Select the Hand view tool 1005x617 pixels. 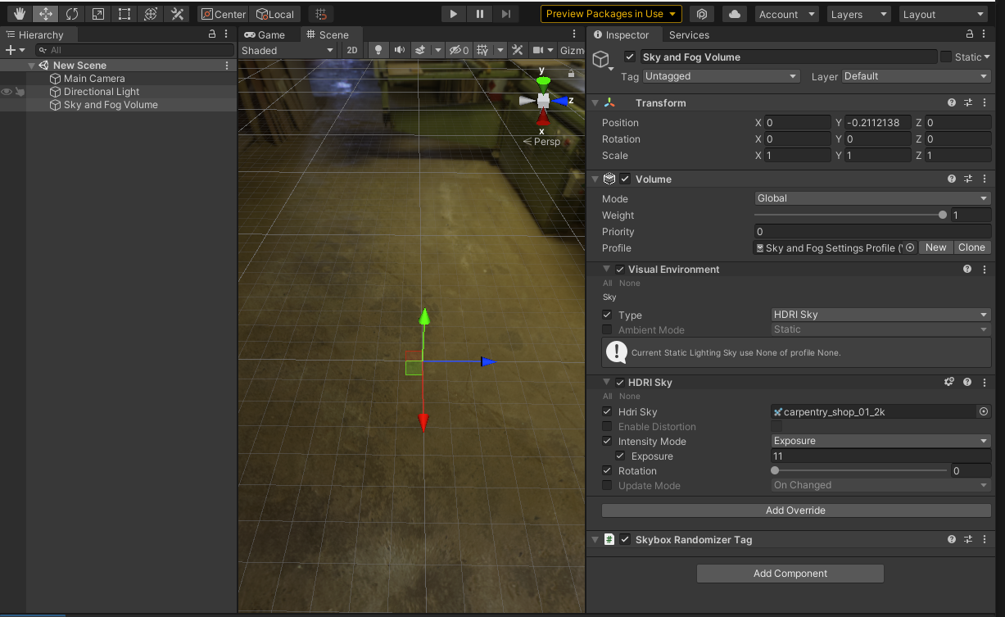point(19,13)
